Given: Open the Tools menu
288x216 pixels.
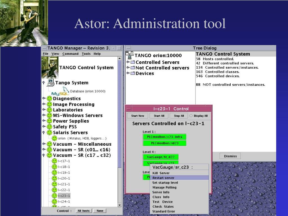Looking at the screenshot, I should point(86,54).
